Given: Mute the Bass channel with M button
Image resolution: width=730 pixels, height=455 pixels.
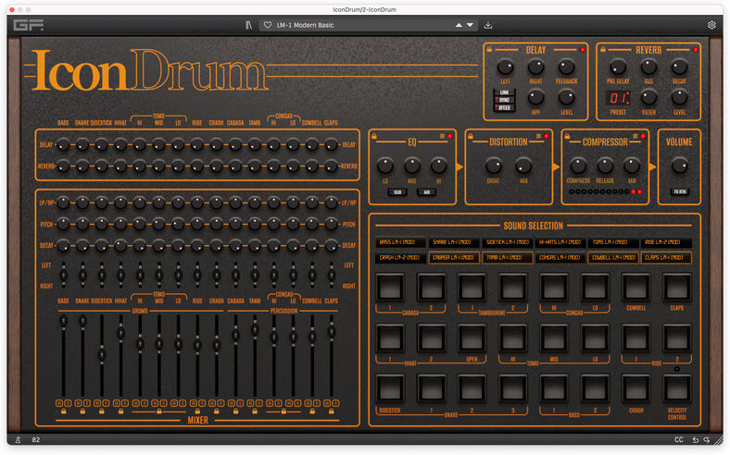Looking at the screenshot, I should coord(59,403).
